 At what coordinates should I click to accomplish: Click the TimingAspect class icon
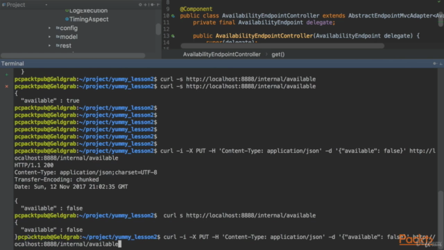click(x=67, y=19)
